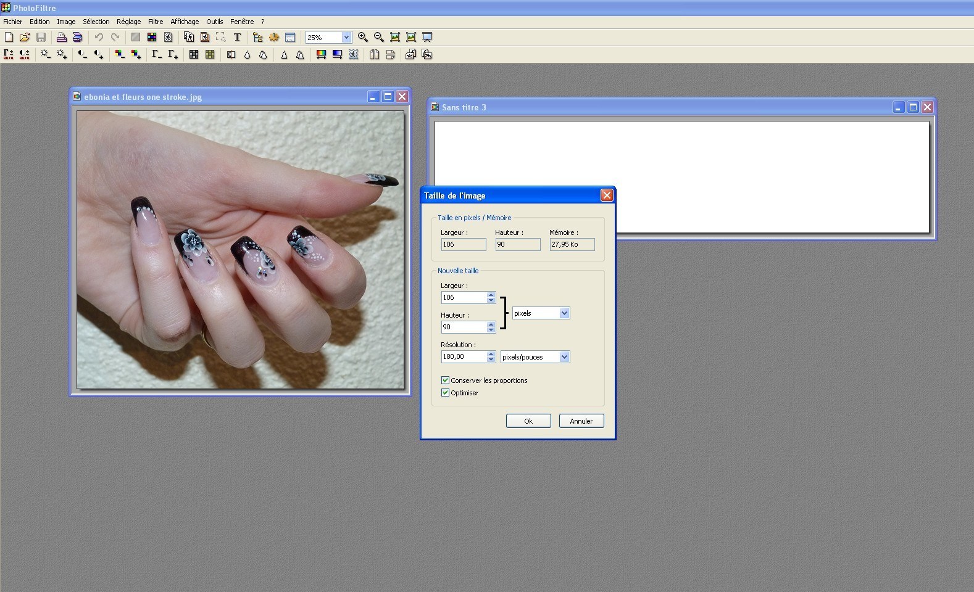
Task: Click the Zoom out magnifier icon
Action: pos(379,38)
